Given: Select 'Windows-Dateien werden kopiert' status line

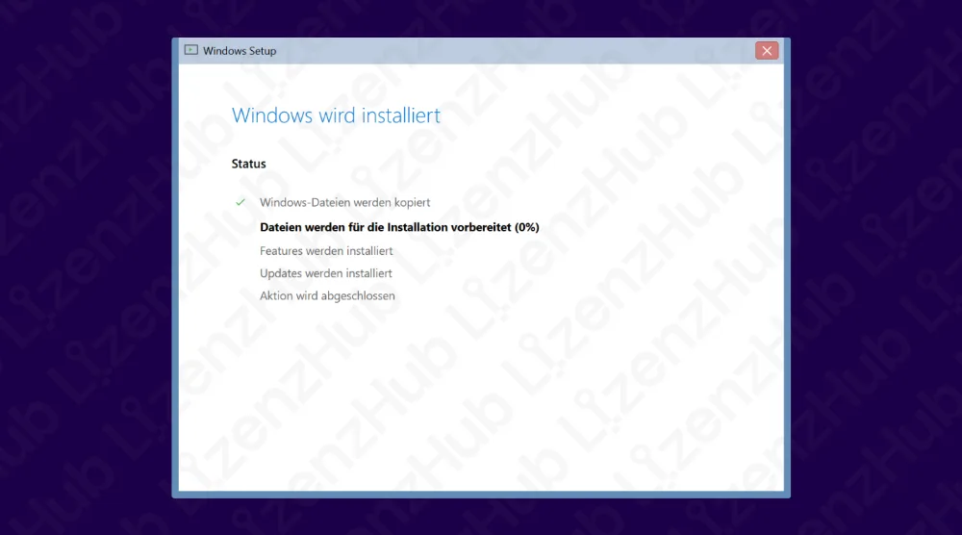Looking at the screenshot, I should point(344,202).
